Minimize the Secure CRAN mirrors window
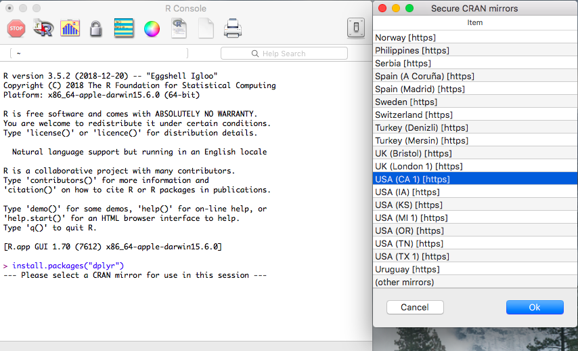This screenshot has height=351, width=578. (x=396, y=8)
